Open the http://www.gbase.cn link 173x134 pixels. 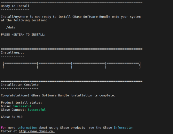[36, 131]
